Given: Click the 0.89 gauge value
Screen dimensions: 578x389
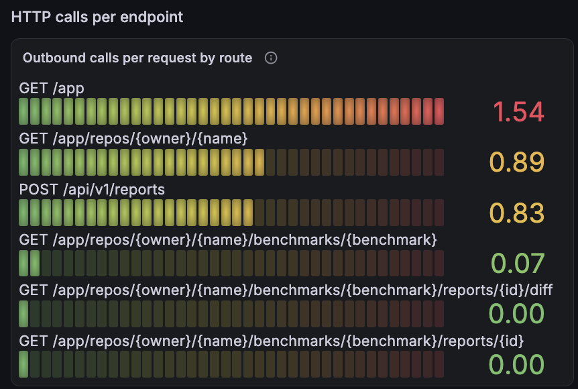Looking at the screenshot, I should (x=517, y=162).
